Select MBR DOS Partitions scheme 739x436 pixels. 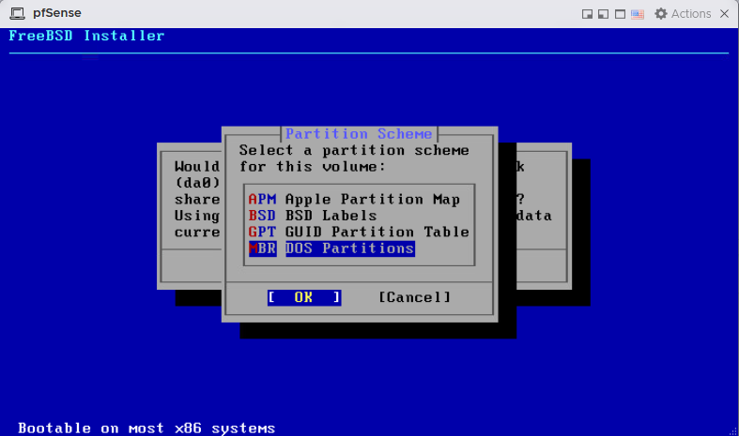point(331,248)
